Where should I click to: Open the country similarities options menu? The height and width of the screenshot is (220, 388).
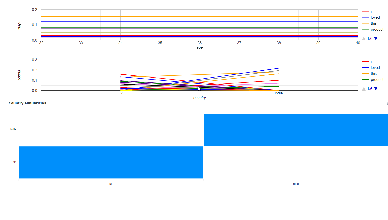[387, 103]
